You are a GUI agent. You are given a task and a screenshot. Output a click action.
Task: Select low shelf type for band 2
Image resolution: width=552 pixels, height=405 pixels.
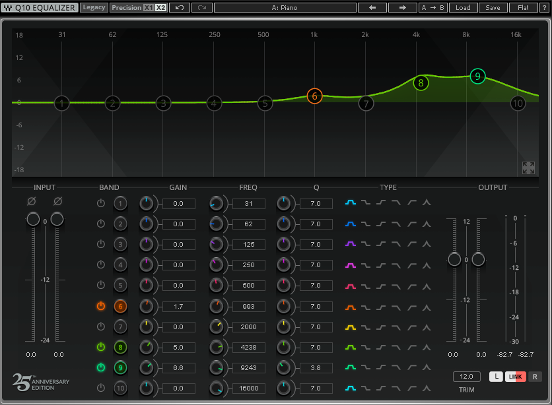tap(366, 224)
